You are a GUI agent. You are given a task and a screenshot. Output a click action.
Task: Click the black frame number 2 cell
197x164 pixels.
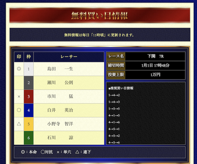[x=29, y=83]
